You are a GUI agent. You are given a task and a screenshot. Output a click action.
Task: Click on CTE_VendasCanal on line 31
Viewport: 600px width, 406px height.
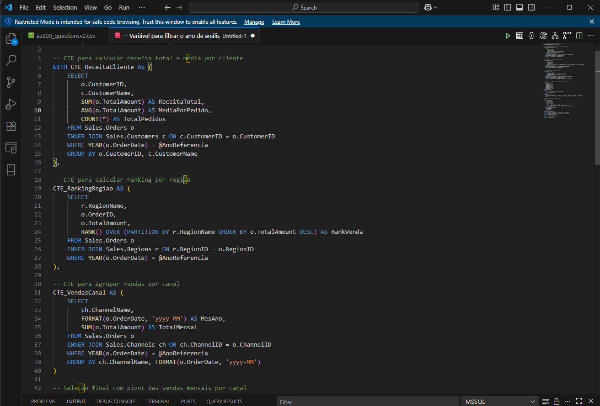point(80,292)
